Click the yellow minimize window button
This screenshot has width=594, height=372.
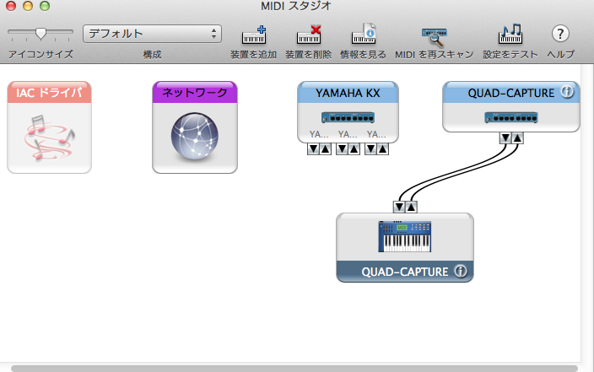[x=28, y=6]
